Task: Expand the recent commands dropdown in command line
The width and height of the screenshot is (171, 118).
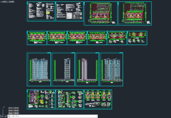Action: coord(9,116)
